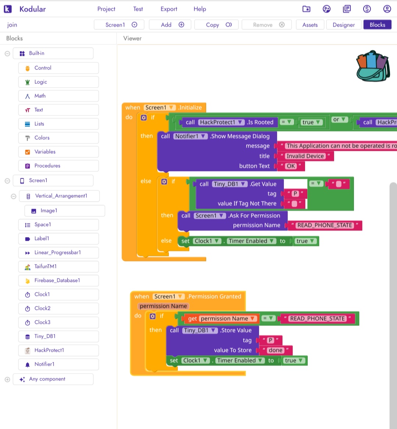Open the Test menu
Image resolution: width=397 pixels, height=429 pixels.
(138, 9)
